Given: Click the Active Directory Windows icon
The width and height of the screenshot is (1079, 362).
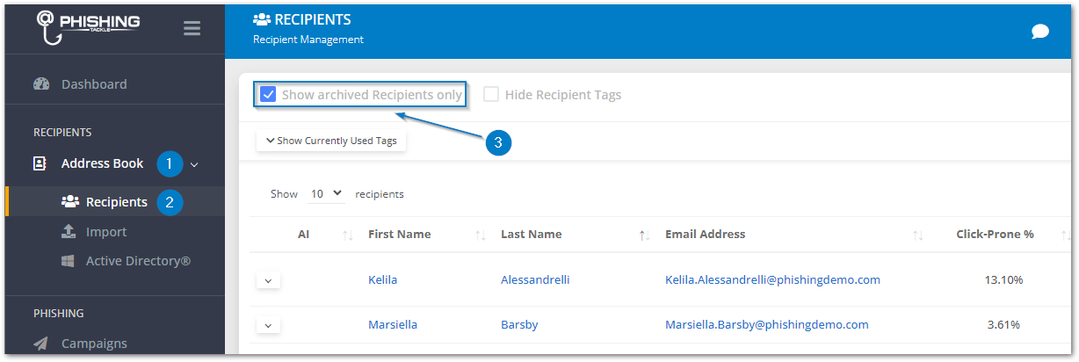Looking at the screenshot, I should coord(68,261).
